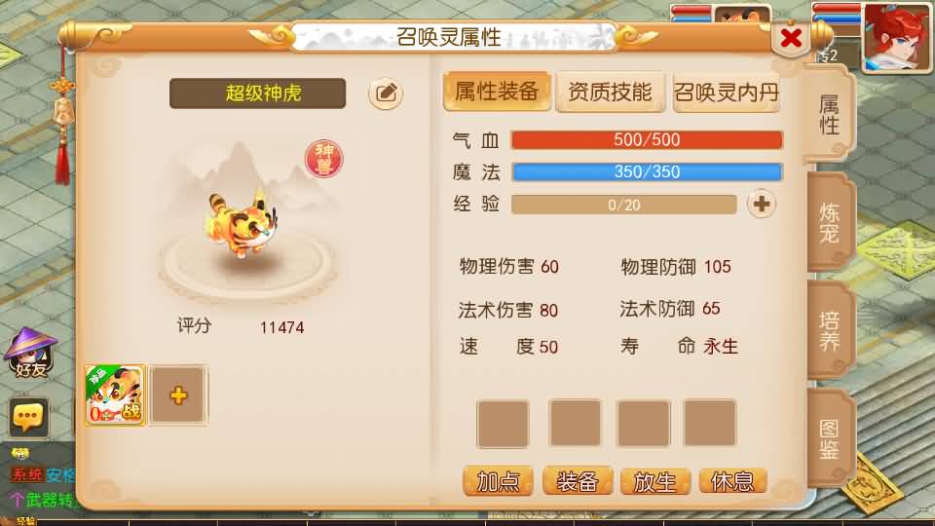Click the 神兽 red badge

323,159
